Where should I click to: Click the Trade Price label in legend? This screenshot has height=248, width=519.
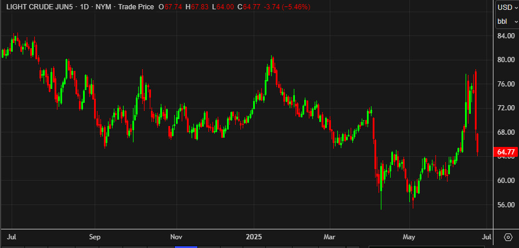[x=135, y=6]
